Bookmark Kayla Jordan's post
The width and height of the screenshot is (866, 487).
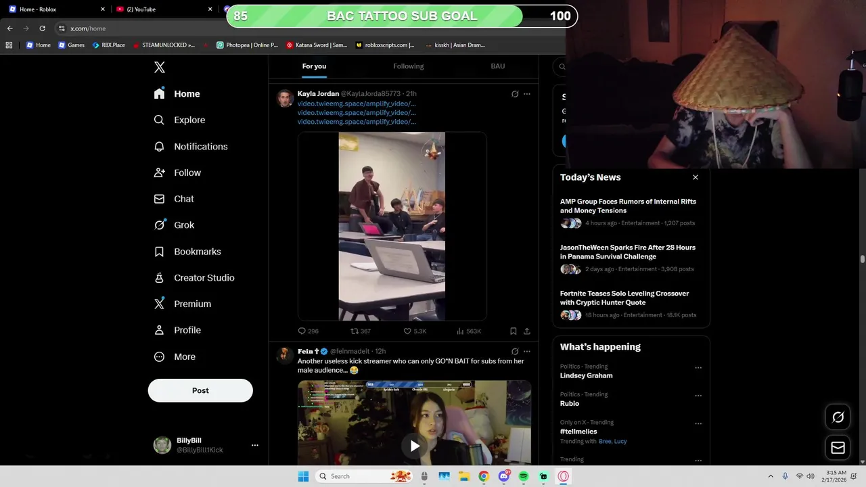tap(513, 331)
